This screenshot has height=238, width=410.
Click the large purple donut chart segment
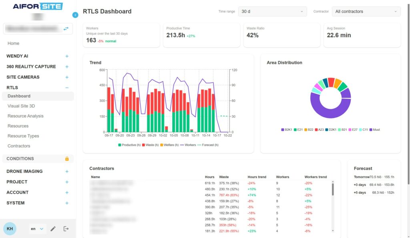(330, 113)
